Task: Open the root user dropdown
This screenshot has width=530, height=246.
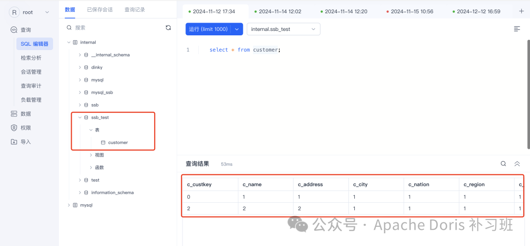Action: coord(47,12)
